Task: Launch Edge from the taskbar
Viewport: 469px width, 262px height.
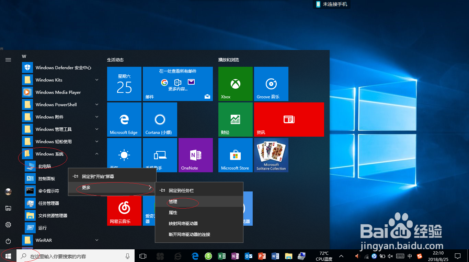Action: tap(195, 256)
